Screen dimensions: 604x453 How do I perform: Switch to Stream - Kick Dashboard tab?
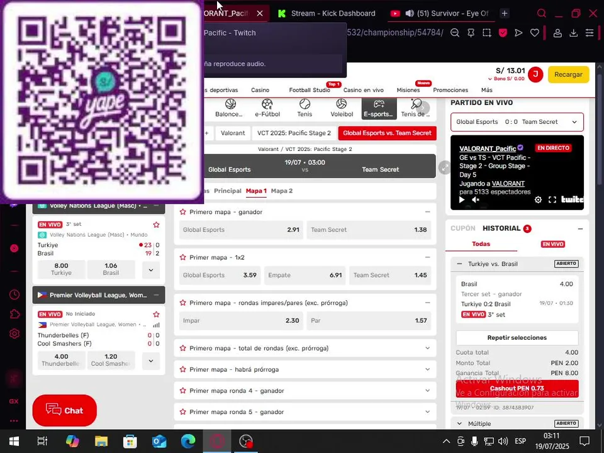pyautogui.click(x=327, y=13)
